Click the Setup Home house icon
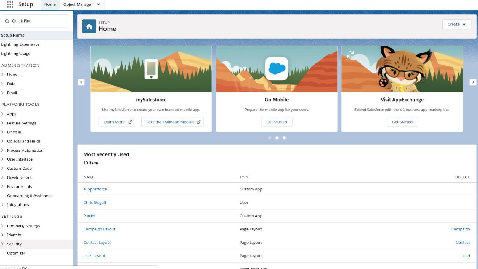Image resolution: width=478 pixels, height=269 pixels. coord(89,26)
